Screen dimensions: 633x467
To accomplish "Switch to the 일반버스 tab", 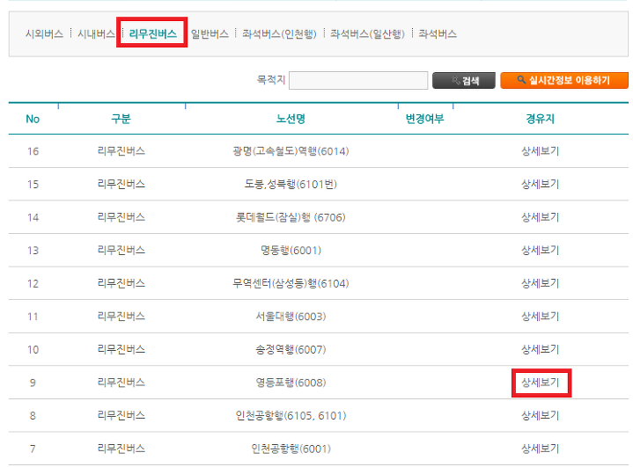I will tap(210, 34).
